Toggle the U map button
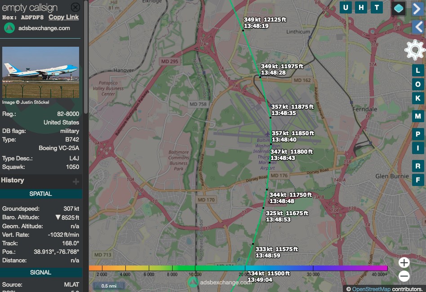The width and height of the screenshot is (426, 292). pos(346,7)
